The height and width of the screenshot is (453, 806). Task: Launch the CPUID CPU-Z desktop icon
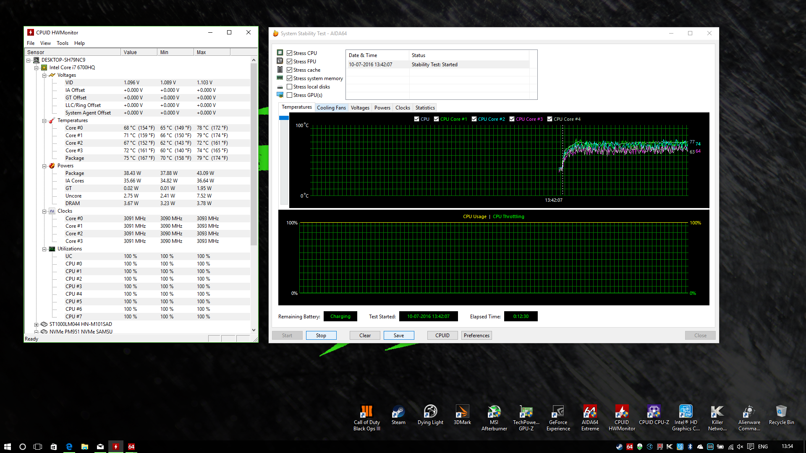point(654,415)
